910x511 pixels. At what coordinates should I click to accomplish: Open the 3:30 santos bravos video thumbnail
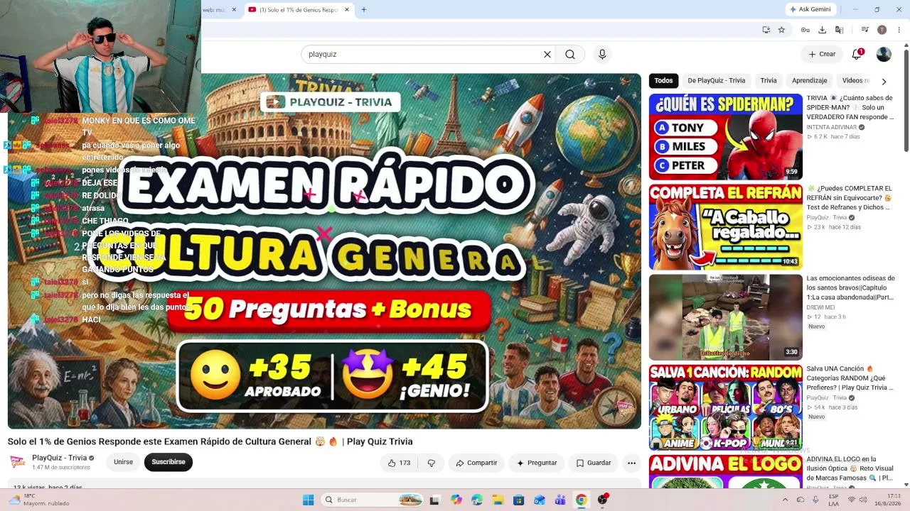click(725, 317)
